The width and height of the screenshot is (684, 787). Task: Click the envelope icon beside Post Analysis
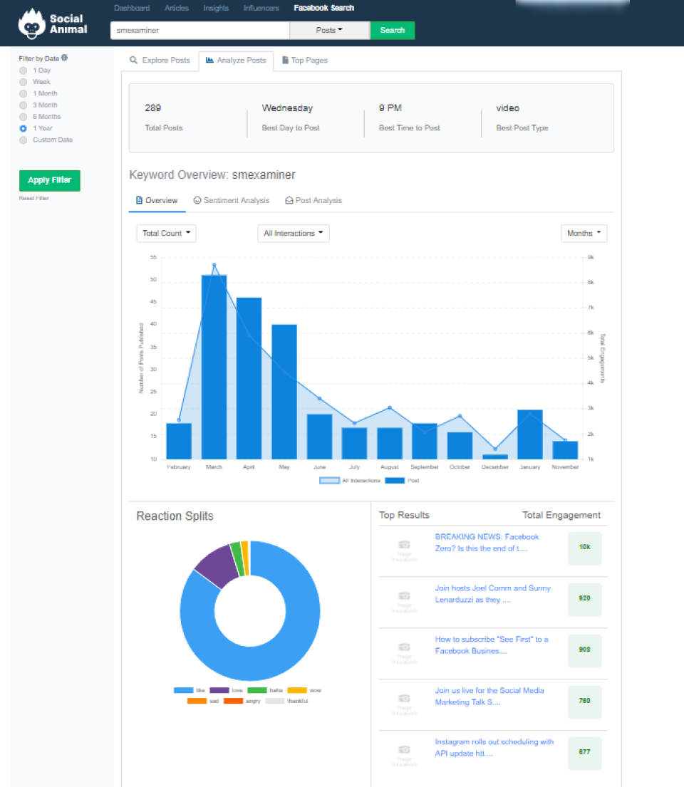(x=290, y=200)
